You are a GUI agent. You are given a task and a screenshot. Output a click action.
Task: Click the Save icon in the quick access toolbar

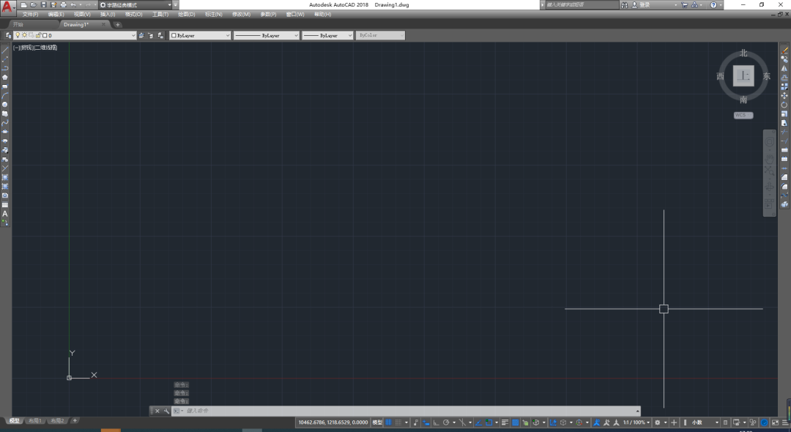[x=43, y=4]
